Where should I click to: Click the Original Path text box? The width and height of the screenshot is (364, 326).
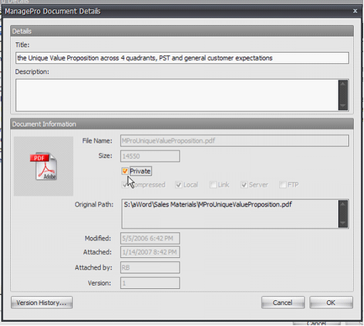(x=229, y=213)
